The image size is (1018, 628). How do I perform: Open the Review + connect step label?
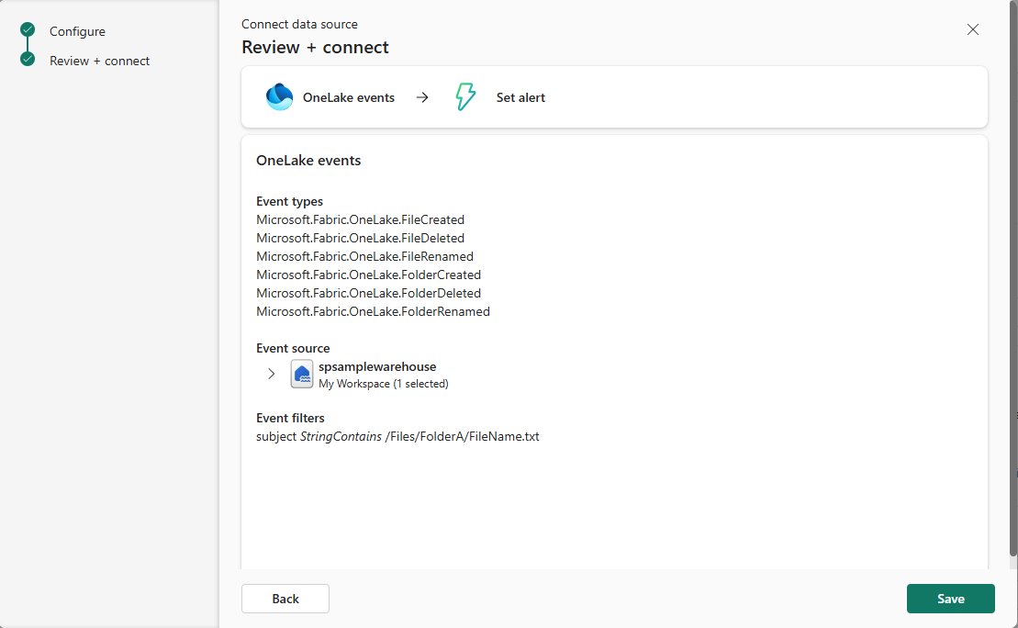(x=99, y=61)
